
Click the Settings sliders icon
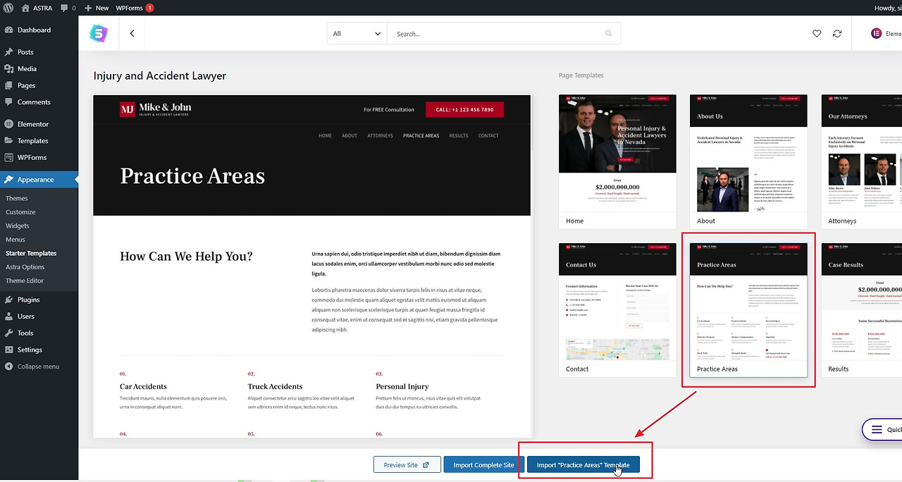coord(9,350)
